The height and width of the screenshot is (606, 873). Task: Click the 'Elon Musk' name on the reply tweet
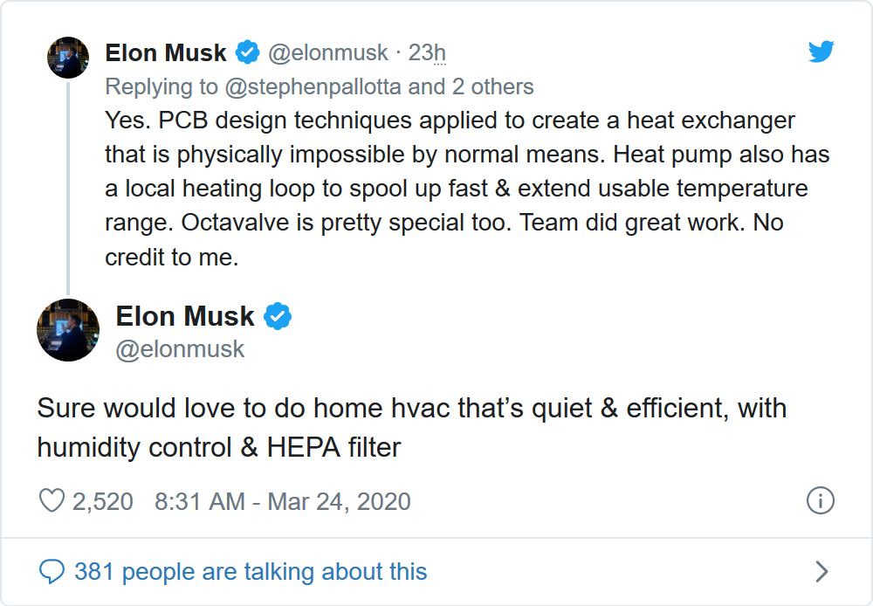point(166,53)
